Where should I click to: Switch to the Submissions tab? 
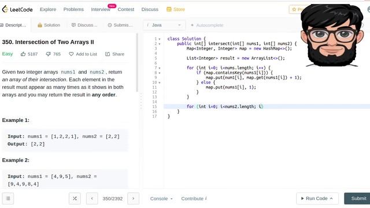click(120, 25)
